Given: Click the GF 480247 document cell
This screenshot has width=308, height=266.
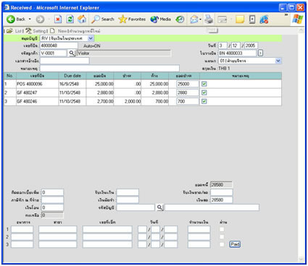Looking at the screenshot, I should click(37, 93).
